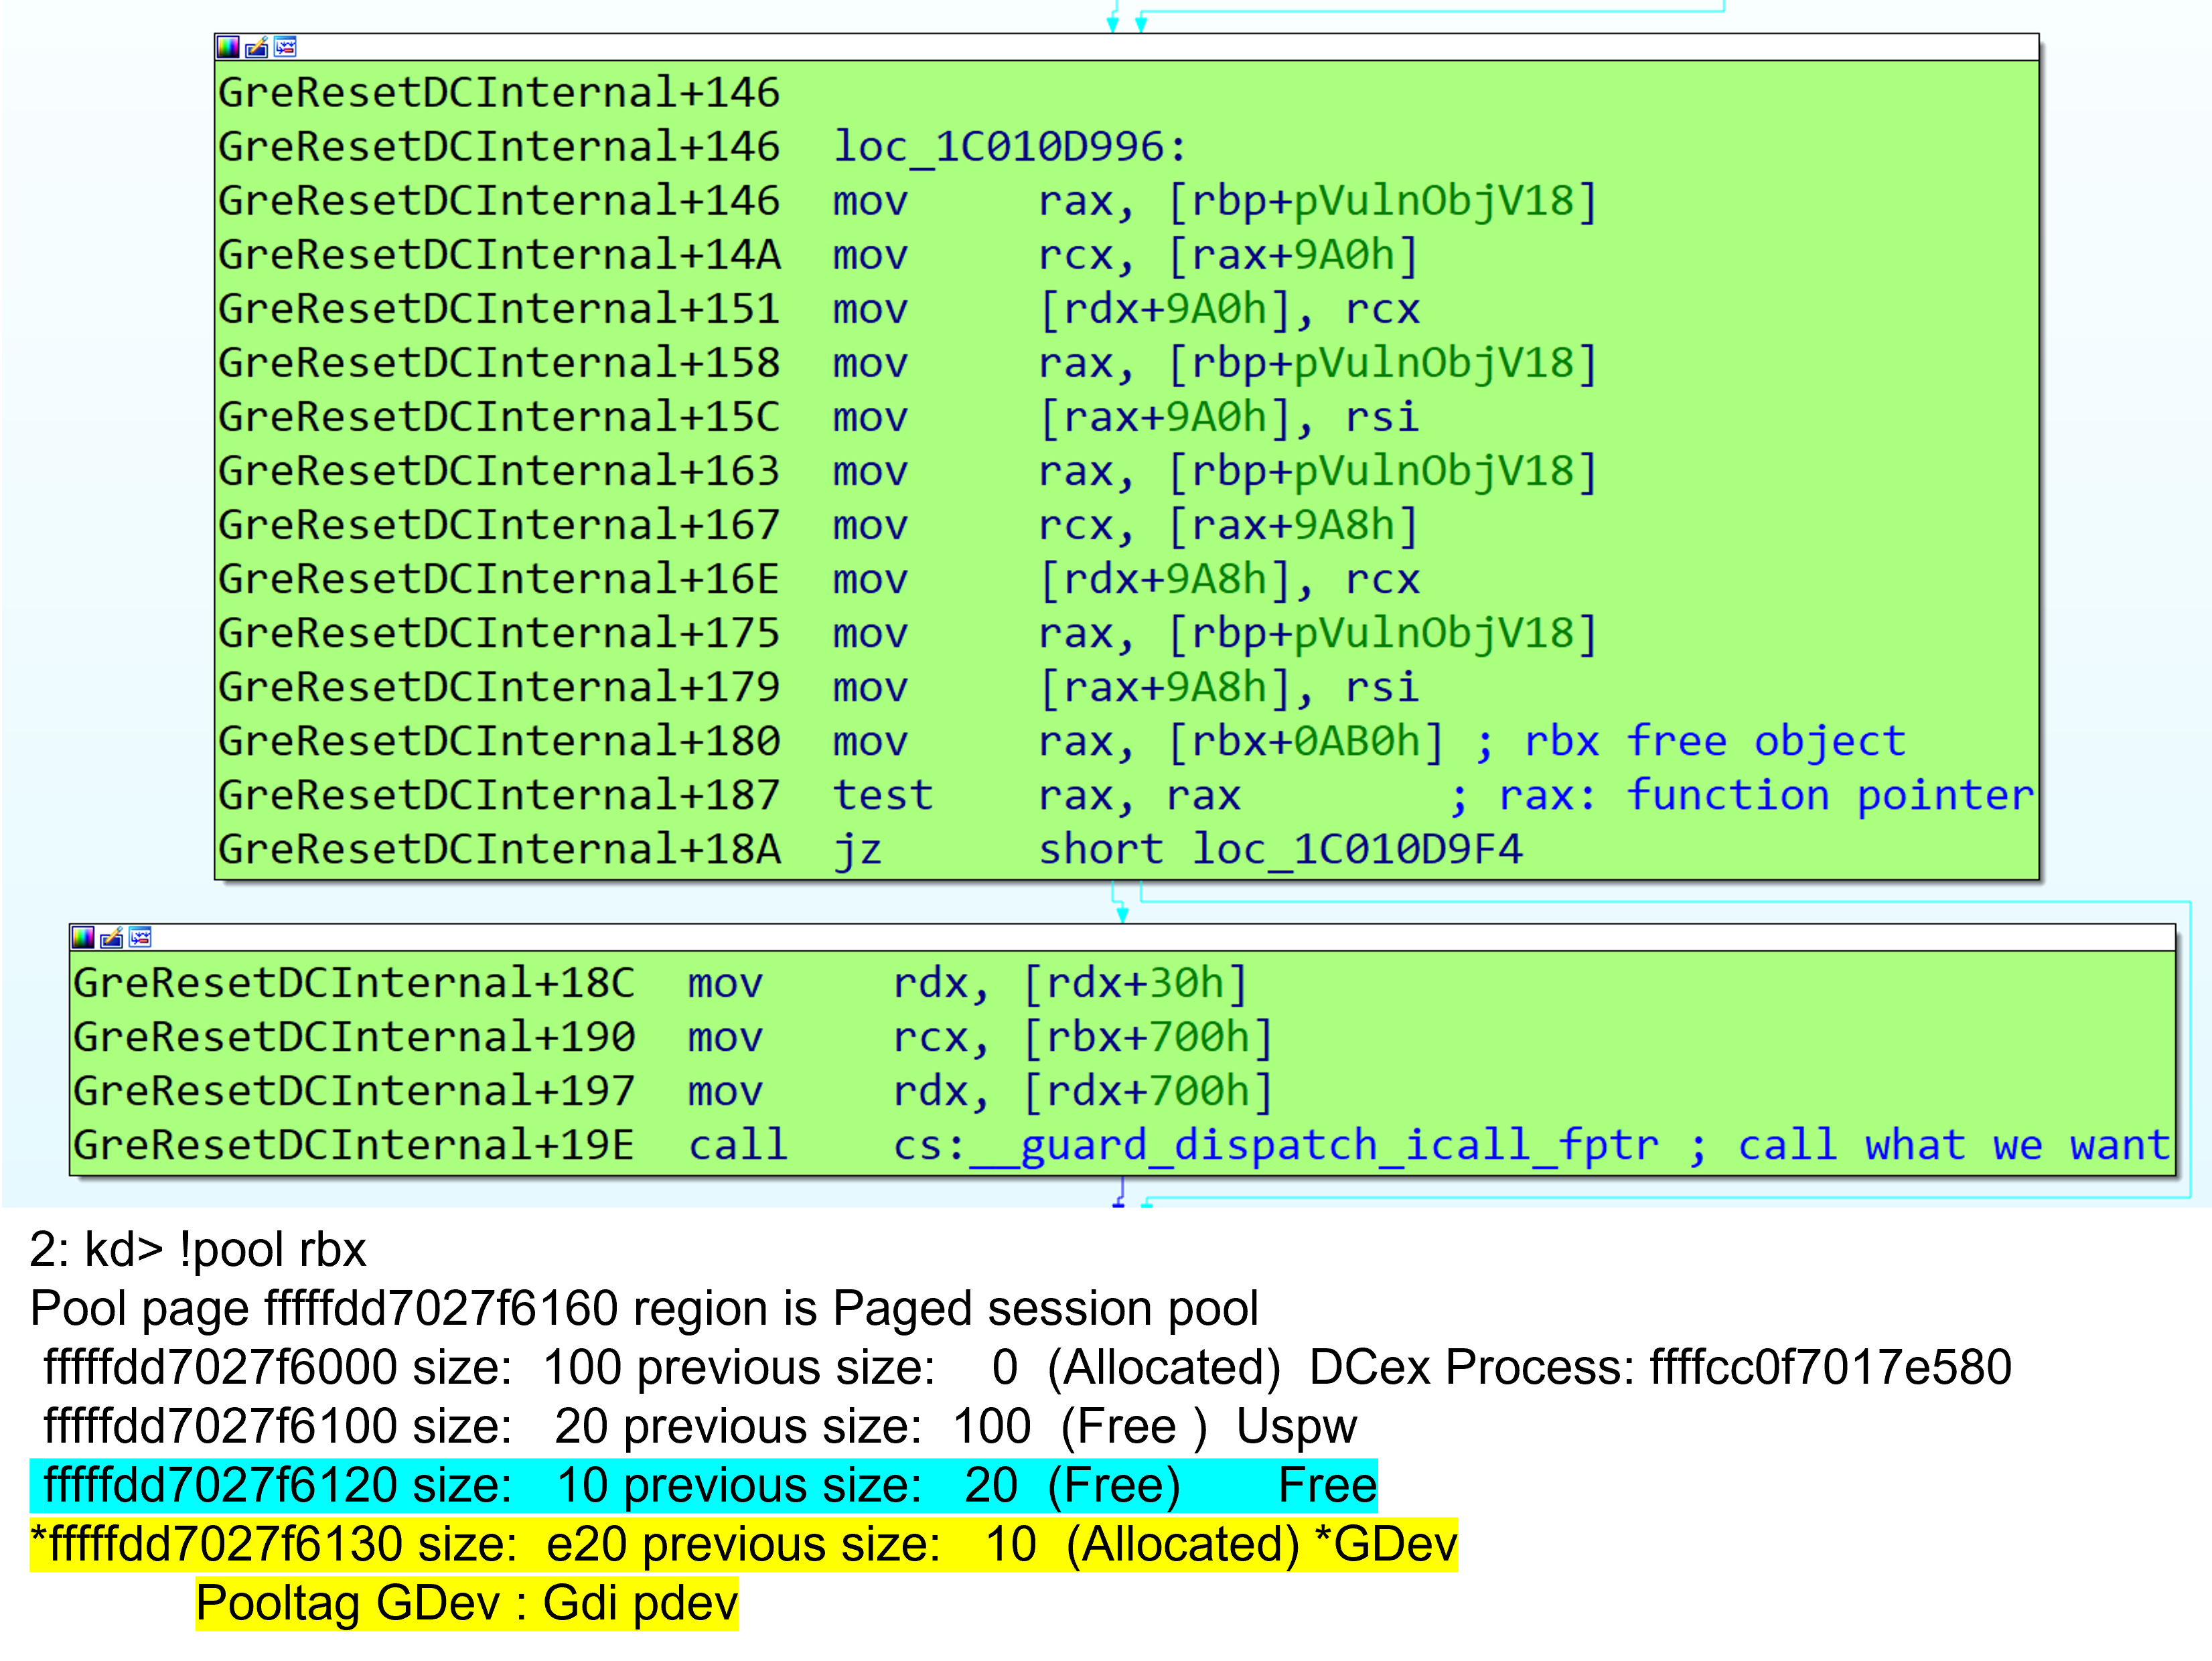Select the 'call what we want' comment
The image size is (2212, 1661).
pos(1953,1145)
